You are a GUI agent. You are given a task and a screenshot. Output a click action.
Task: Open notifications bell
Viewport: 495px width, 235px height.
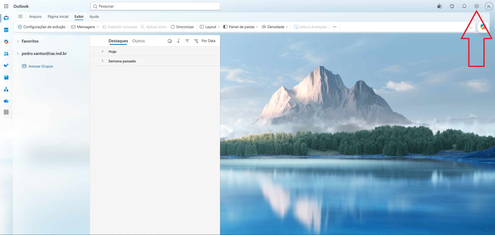[x=464, y=6]
